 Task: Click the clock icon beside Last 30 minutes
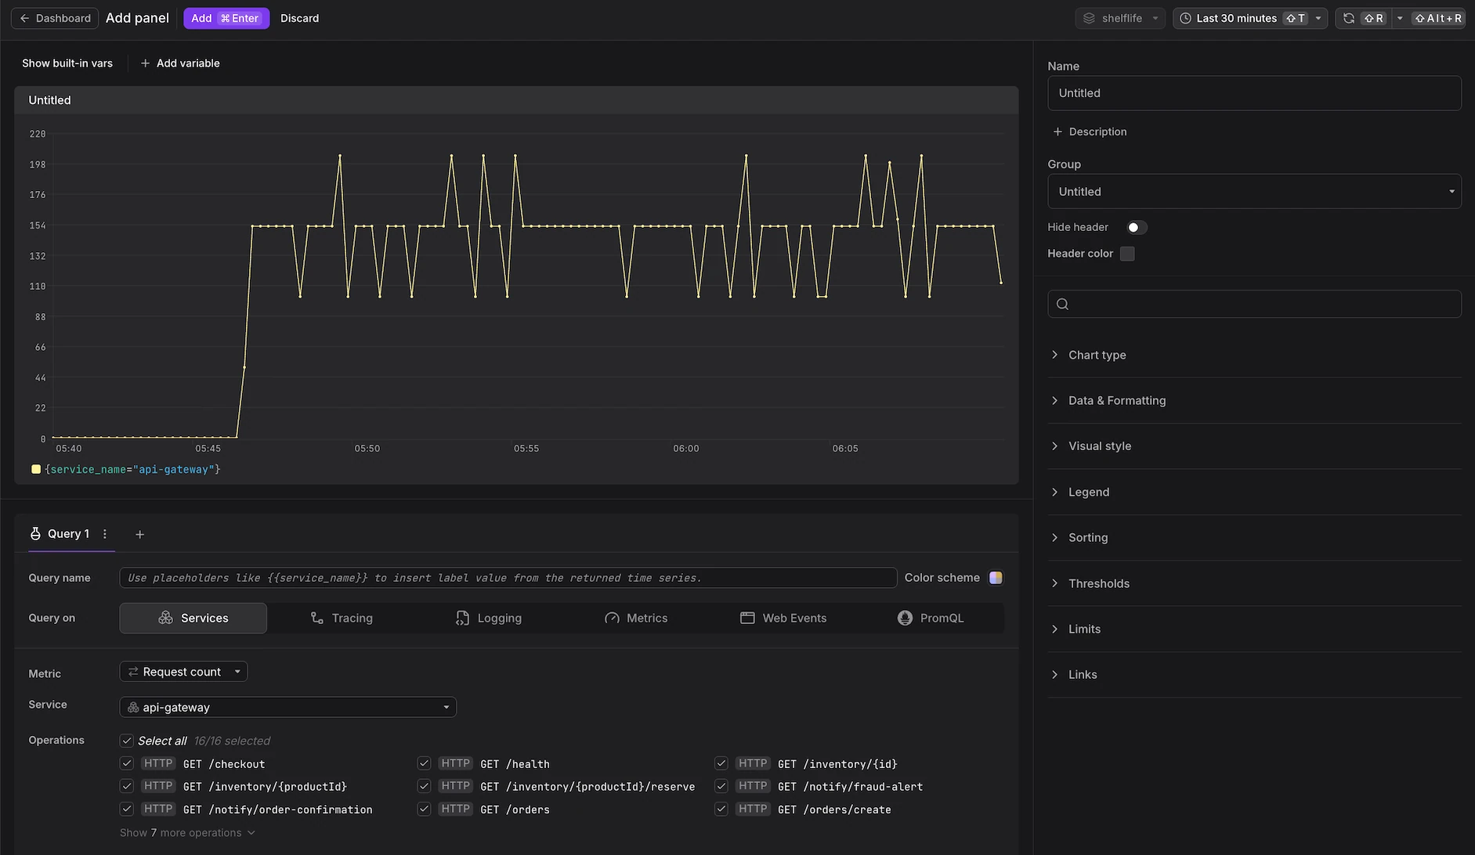(x=1185, y=18)
